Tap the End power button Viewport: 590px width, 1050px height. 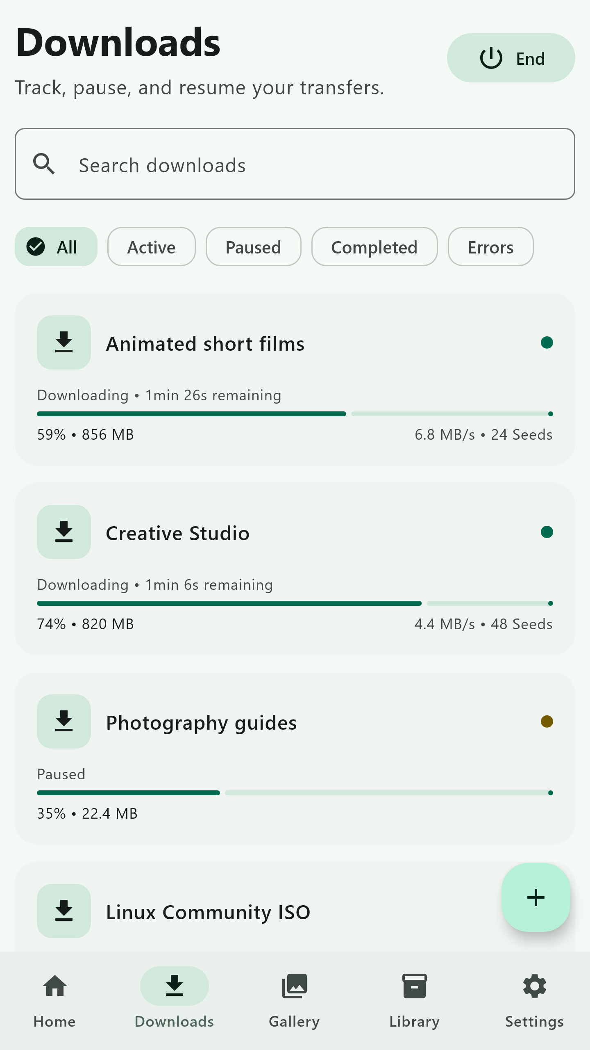point(511,58)
